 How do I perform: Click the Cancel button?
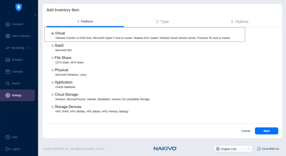(246, 131)
